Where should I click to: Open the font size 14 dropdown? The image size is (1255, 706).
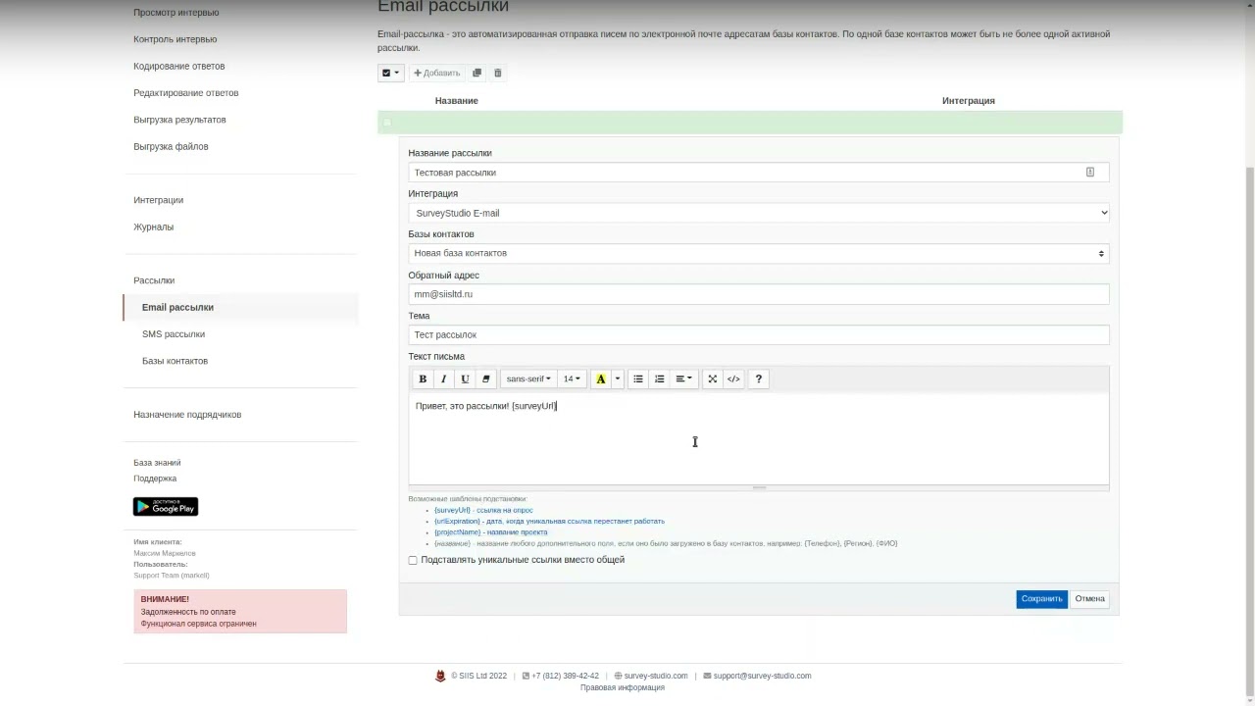(x=572, y=379)
